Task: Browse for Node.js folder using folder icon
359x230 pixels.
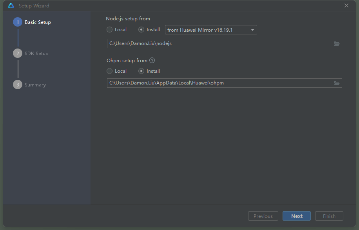Action: click(x=336, y=43)
